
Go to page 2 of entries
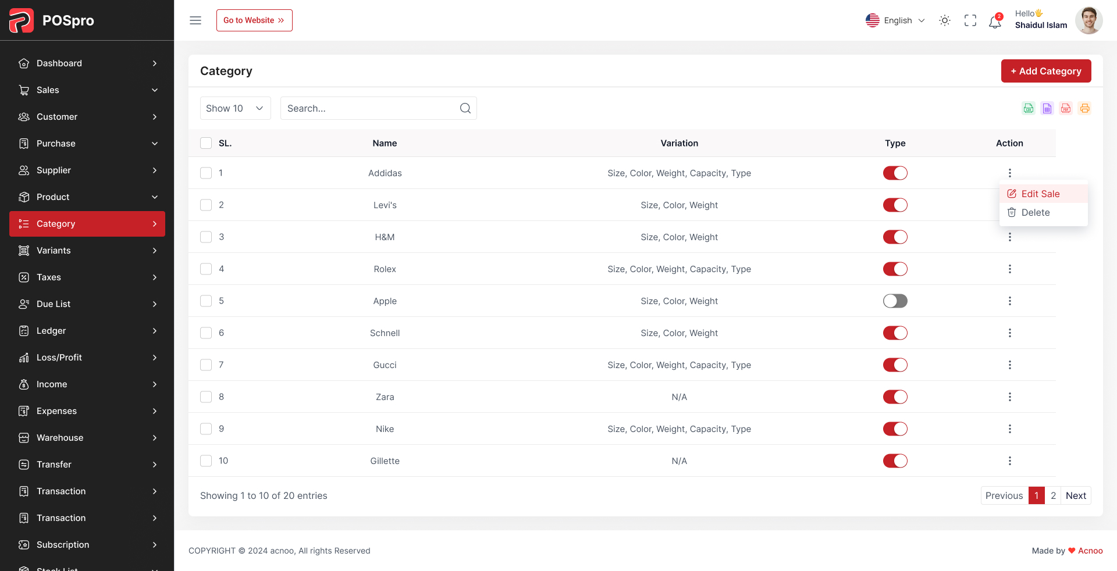pyautogui.click(x=1053, y=495)
